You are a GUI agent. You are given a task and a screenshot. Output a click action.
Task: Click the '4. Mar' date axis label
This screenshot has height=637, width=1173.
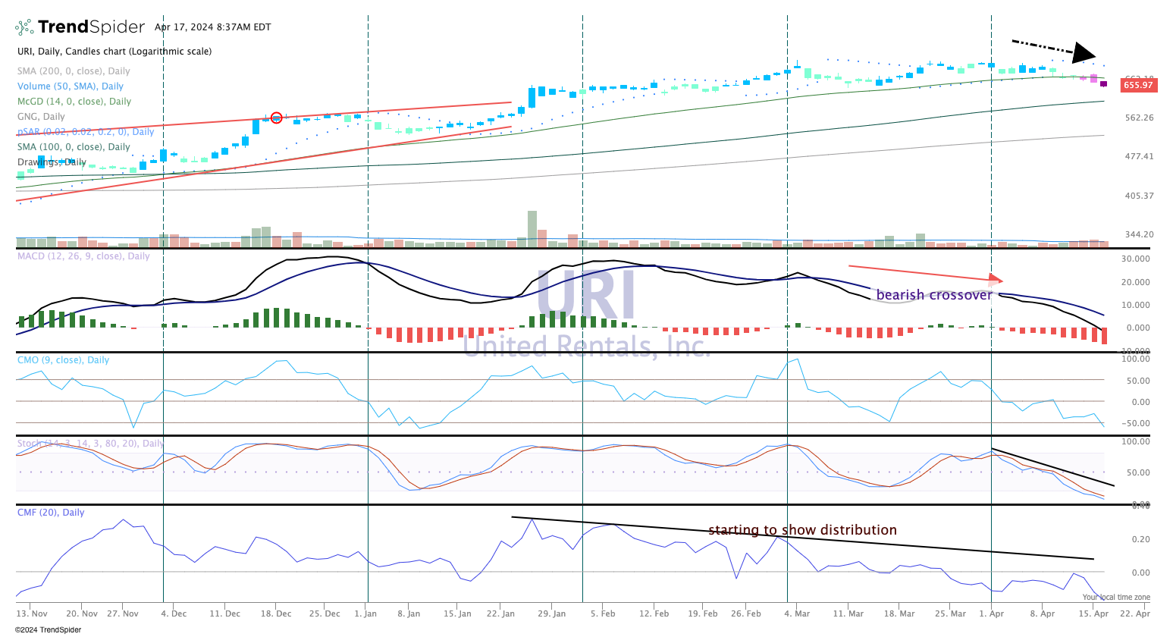click(797, 613)
